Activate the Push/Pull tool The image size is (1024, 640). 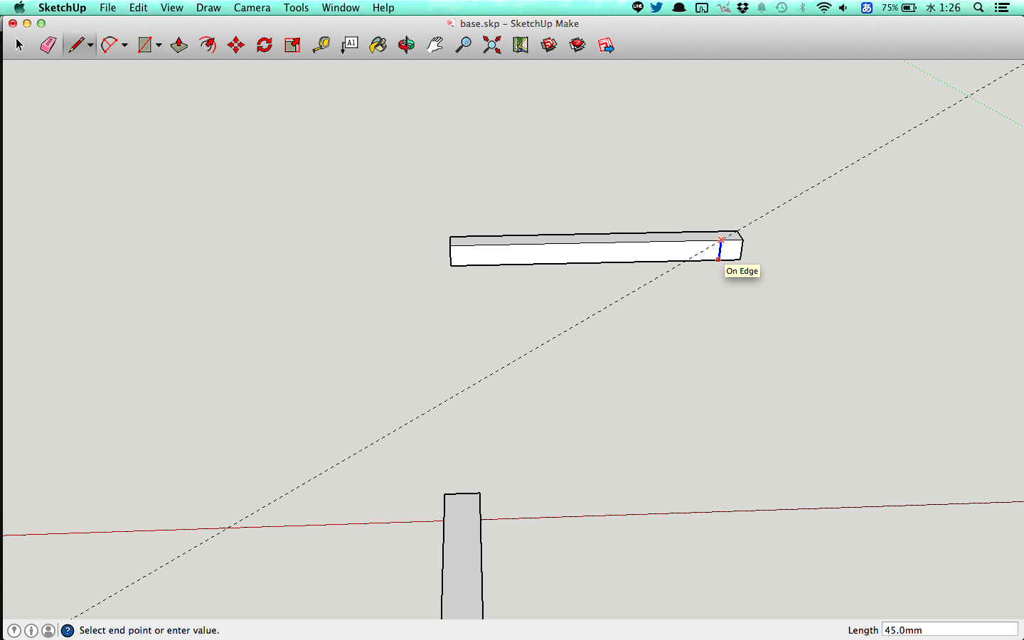[179, 46]
